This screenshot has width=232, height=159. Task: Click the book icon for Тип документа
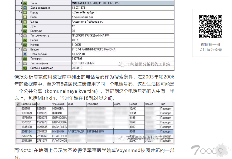pyautogui.click(x=25, y=36)
